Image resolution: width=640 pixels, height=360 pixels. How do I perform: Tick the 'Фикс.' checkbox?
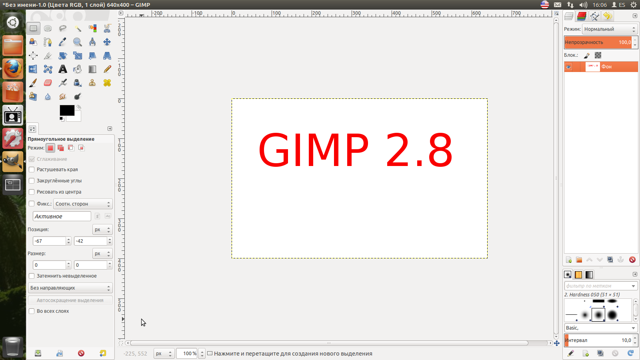(x=32, y=204)
